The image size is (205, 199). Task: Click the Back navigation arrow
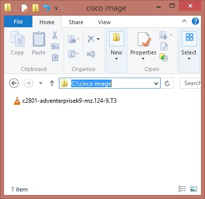(14, 83)
